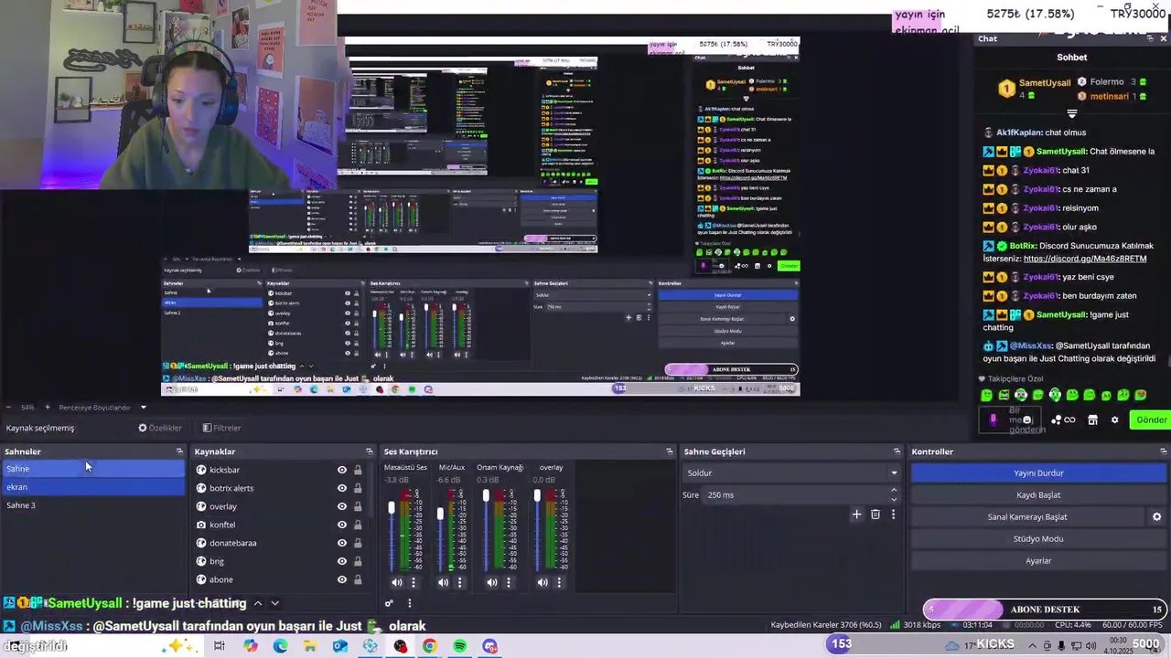The image size is (1171, 658).
Task: Toggle lock on kicksbar source
Action: (x=358, y=470)
